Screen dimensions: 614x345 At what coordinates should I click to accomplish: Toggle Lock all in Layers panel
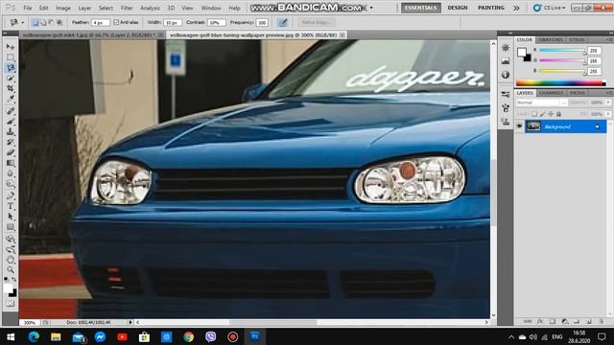tap(558, 114)
